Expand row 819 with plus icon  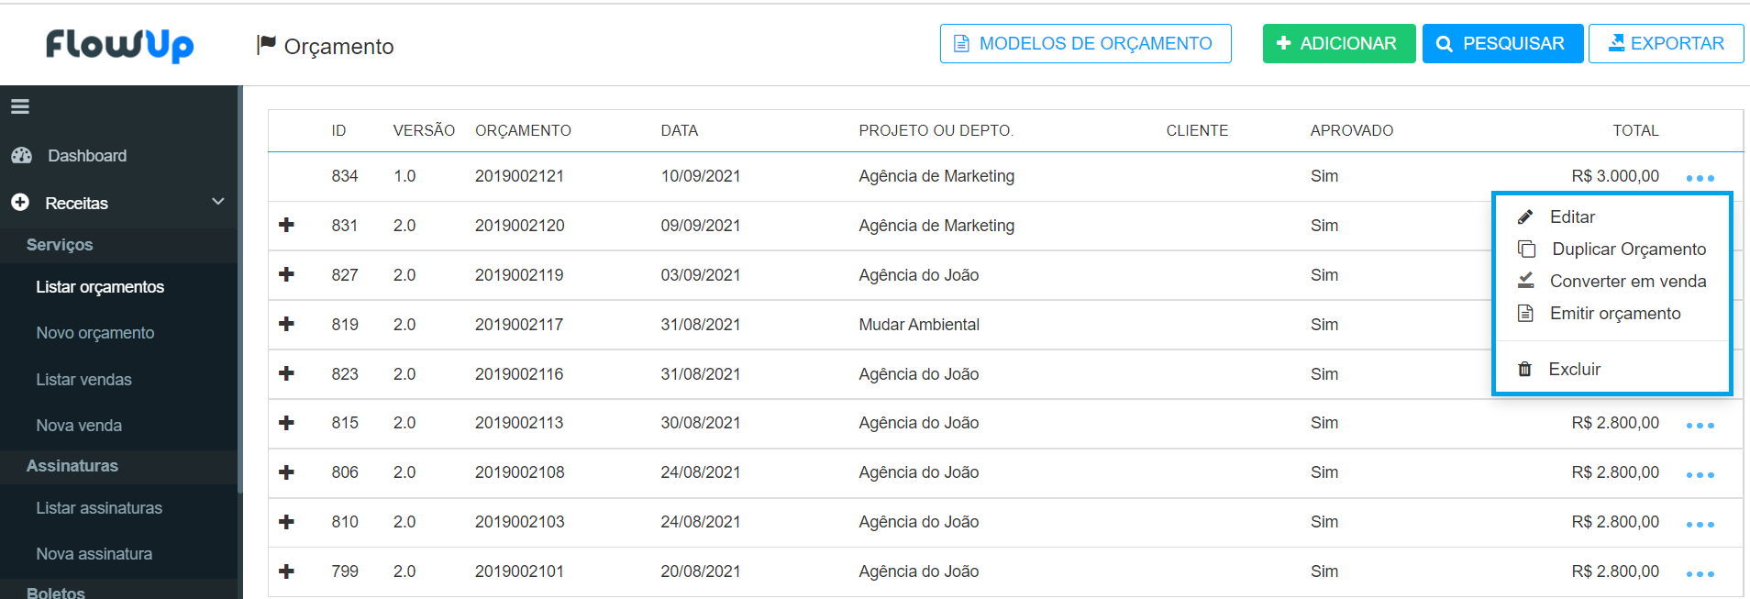pyautogui.click(x=286, y=324)
